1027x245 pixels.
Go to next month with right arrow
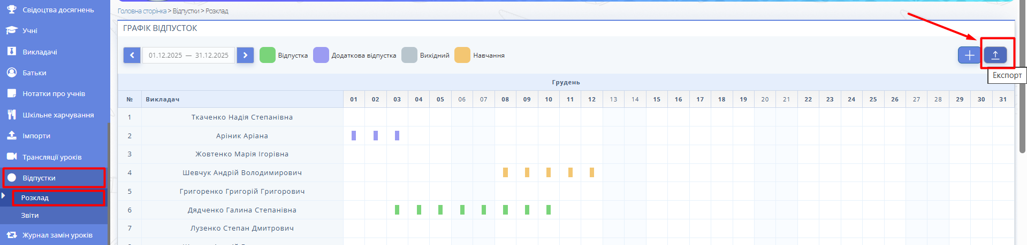[245, 55]
